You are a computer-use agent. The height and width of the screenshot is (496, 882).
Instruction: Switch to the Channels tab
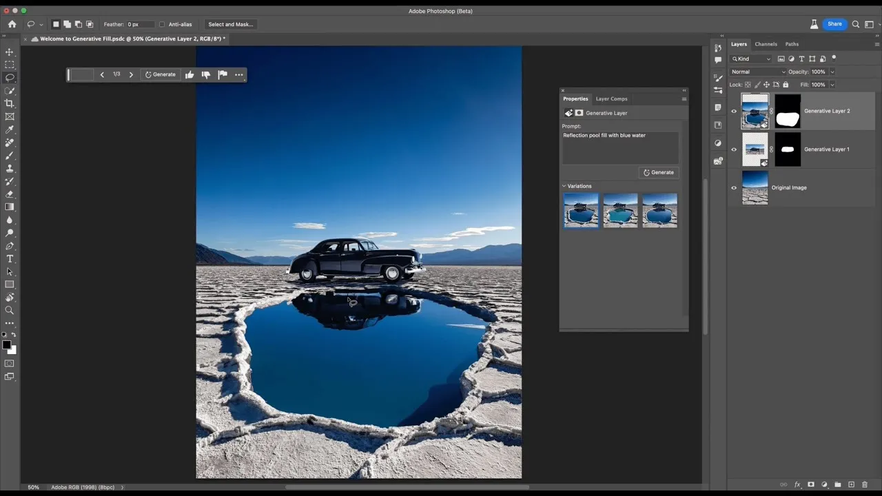pyautogui.click(x=766, y=43)
